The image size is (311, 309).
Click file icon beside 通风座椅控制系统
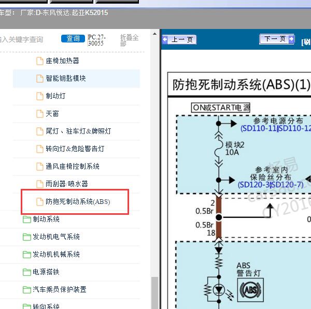click(x=40, y=166)
